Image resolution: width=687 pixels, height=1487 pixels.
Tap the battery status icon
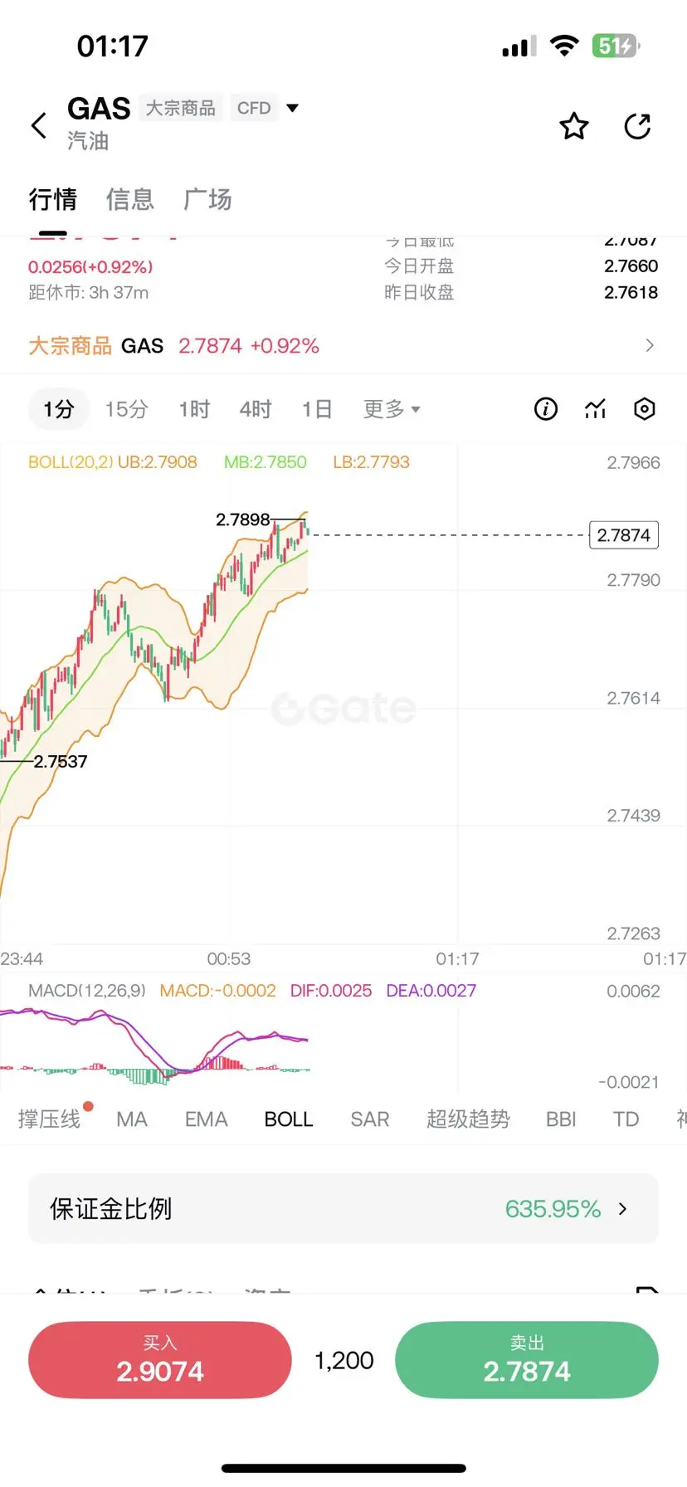point(616,46)
